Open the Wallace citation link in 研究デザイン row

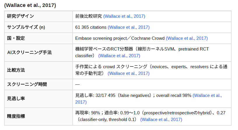[124, 16]
